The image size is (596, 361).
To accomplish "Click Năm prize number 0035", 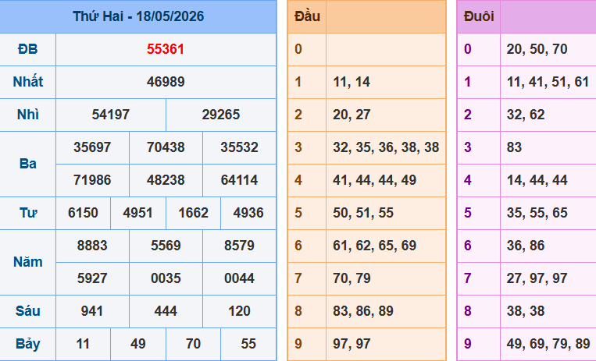I will (166, 278).
